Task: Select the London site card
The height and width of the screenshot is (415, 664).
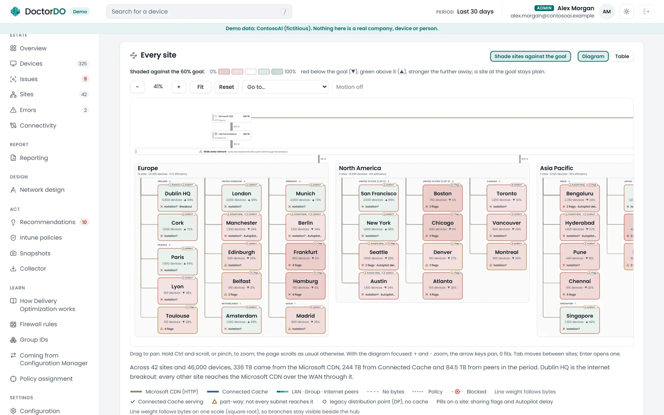Action: (241, 198)
